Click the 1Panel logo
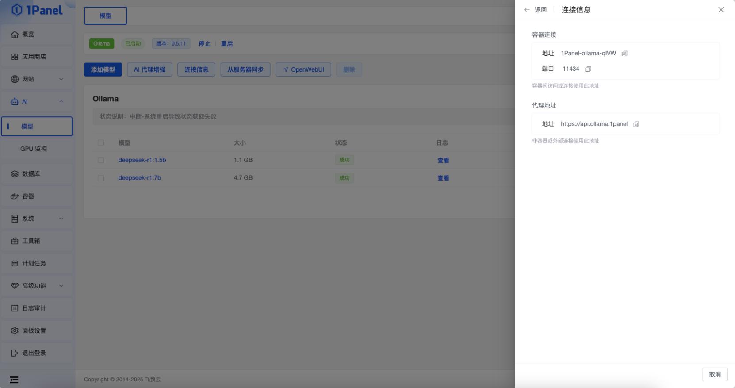The height and width of the screenshot is (388, 735). (x=37, y=10)
